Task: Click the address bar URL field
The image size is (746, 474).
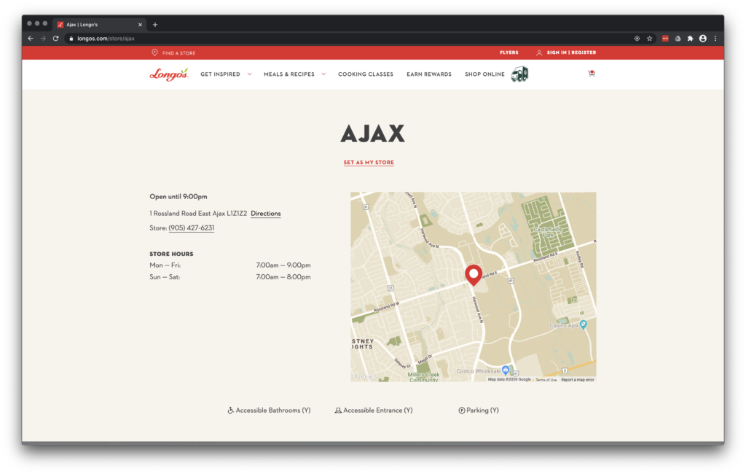Action: pos(291,39)
